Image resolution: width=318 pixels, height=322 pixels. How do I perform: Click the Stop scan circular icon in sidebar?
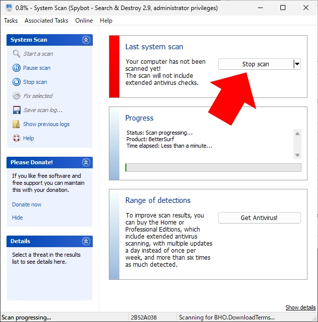coord(17,82)
